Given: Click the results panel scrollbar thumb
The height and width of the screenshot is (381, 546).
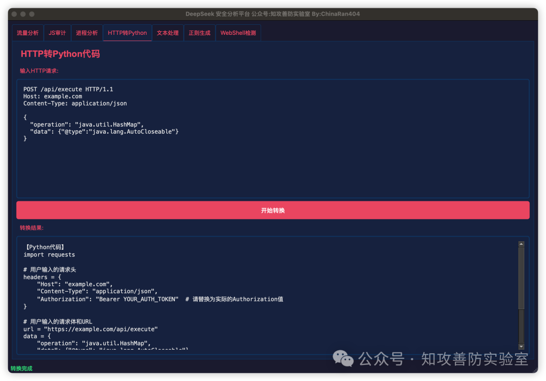Looking at the screenshot, I should coord(521,278).
